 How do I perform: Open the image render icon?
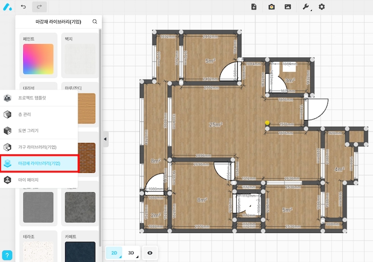(x=288, y=7)
